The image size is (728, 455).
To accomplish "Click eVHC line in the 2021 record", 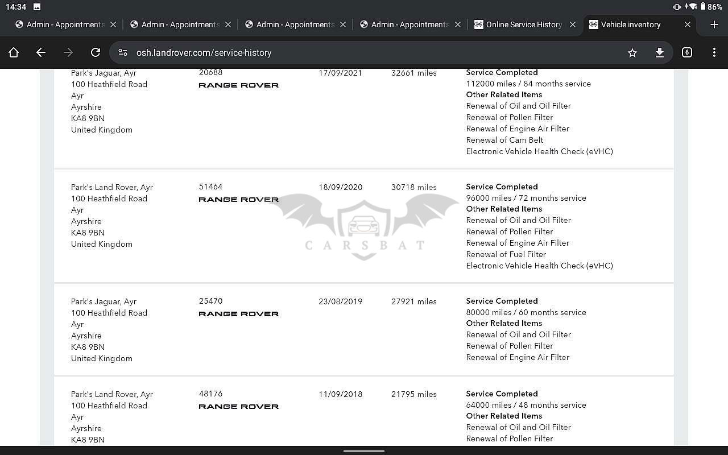I will click(x=540, y=151).
